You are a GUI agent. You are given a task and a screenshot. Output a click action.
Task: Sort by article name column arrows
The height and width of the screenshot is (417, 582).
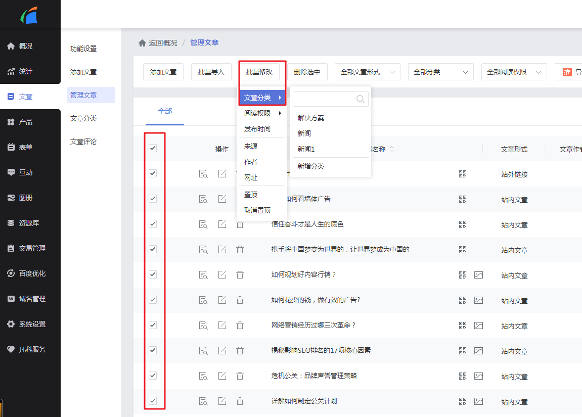[x=391, y=149]
